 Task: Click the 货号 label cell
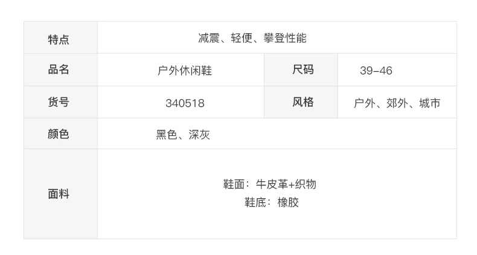point(59,102)
